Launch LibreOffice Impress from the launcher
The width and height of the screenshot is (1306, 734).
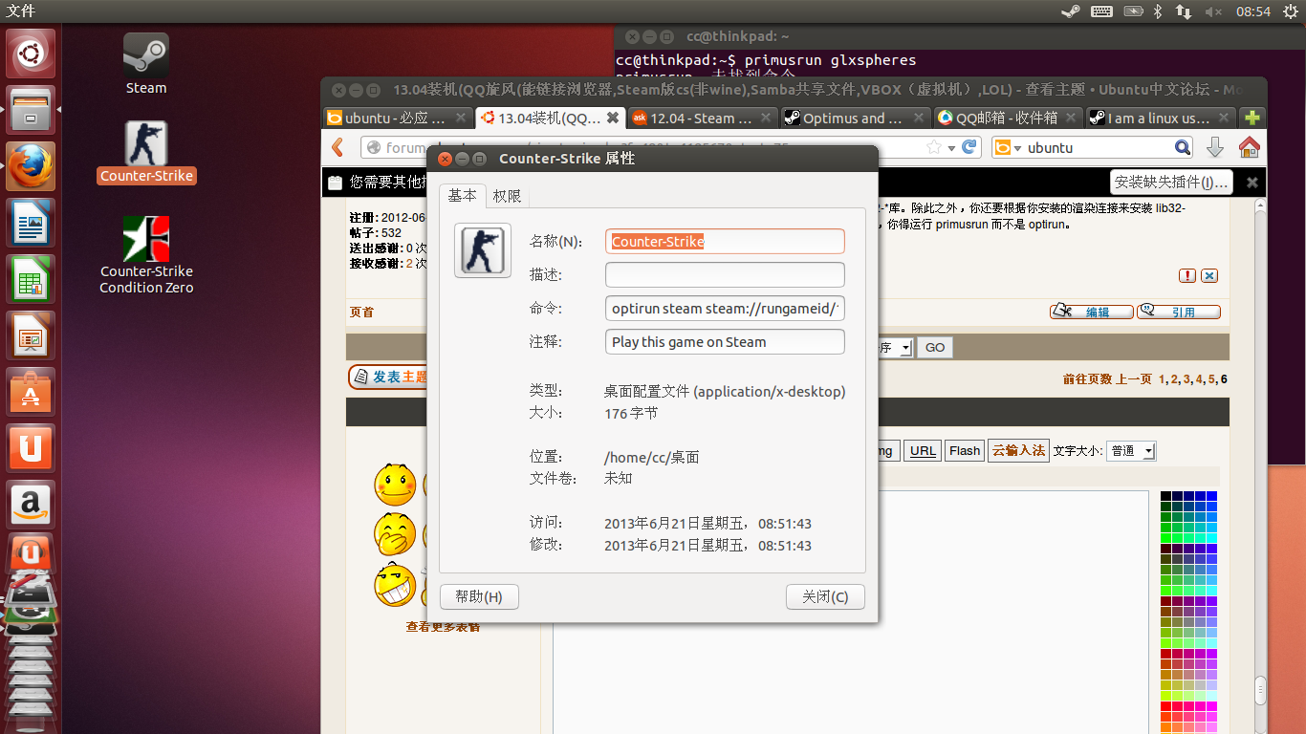32,335
